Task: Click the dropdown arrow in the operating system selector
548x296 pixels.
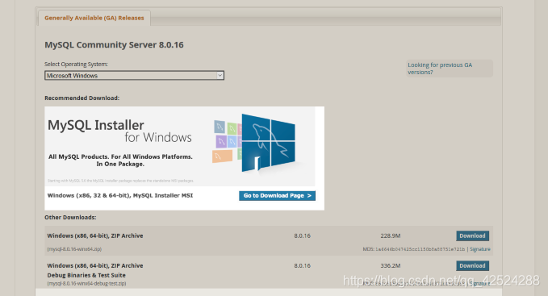Action: click(220, 75)
